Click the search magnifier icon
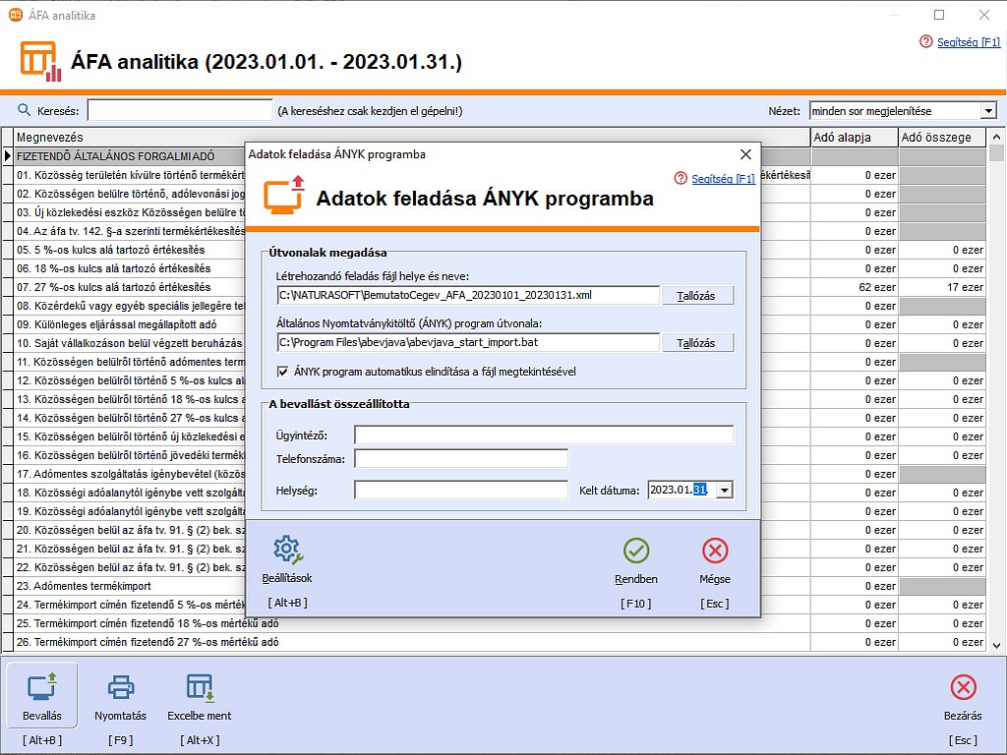The height and width of the screenshot is (755, 1007). coord(25,110)
